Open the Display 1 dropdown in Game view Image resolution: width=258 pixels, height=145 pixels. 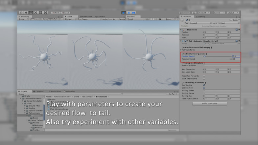pyautogui.click(x=70, y=19)
